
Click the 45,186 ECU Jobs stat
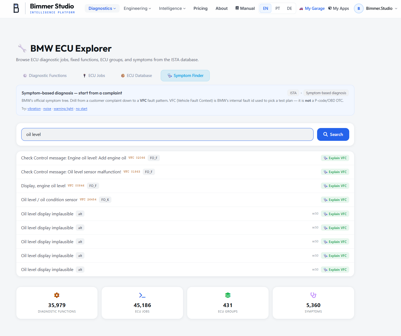[142, 303]
